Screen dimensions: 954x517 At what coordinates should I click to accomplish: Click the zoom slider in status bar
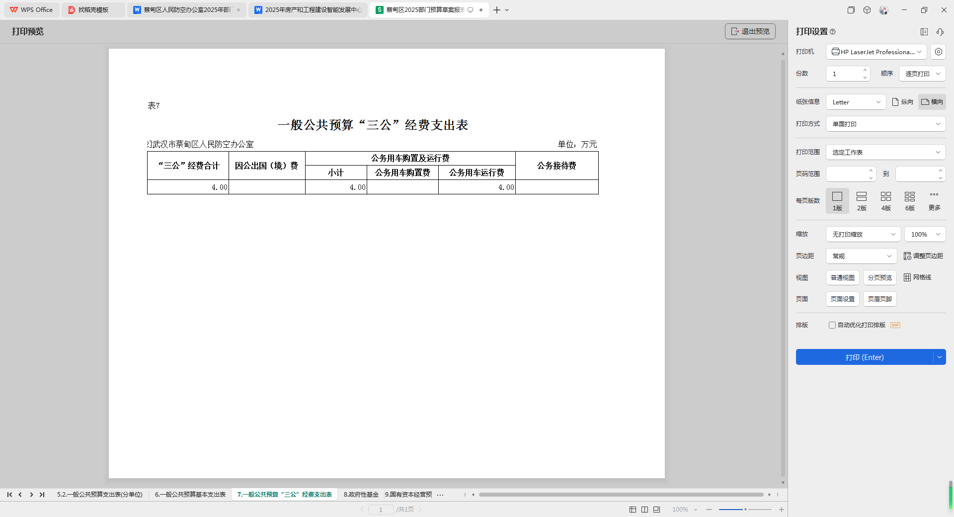pos(745,510)
